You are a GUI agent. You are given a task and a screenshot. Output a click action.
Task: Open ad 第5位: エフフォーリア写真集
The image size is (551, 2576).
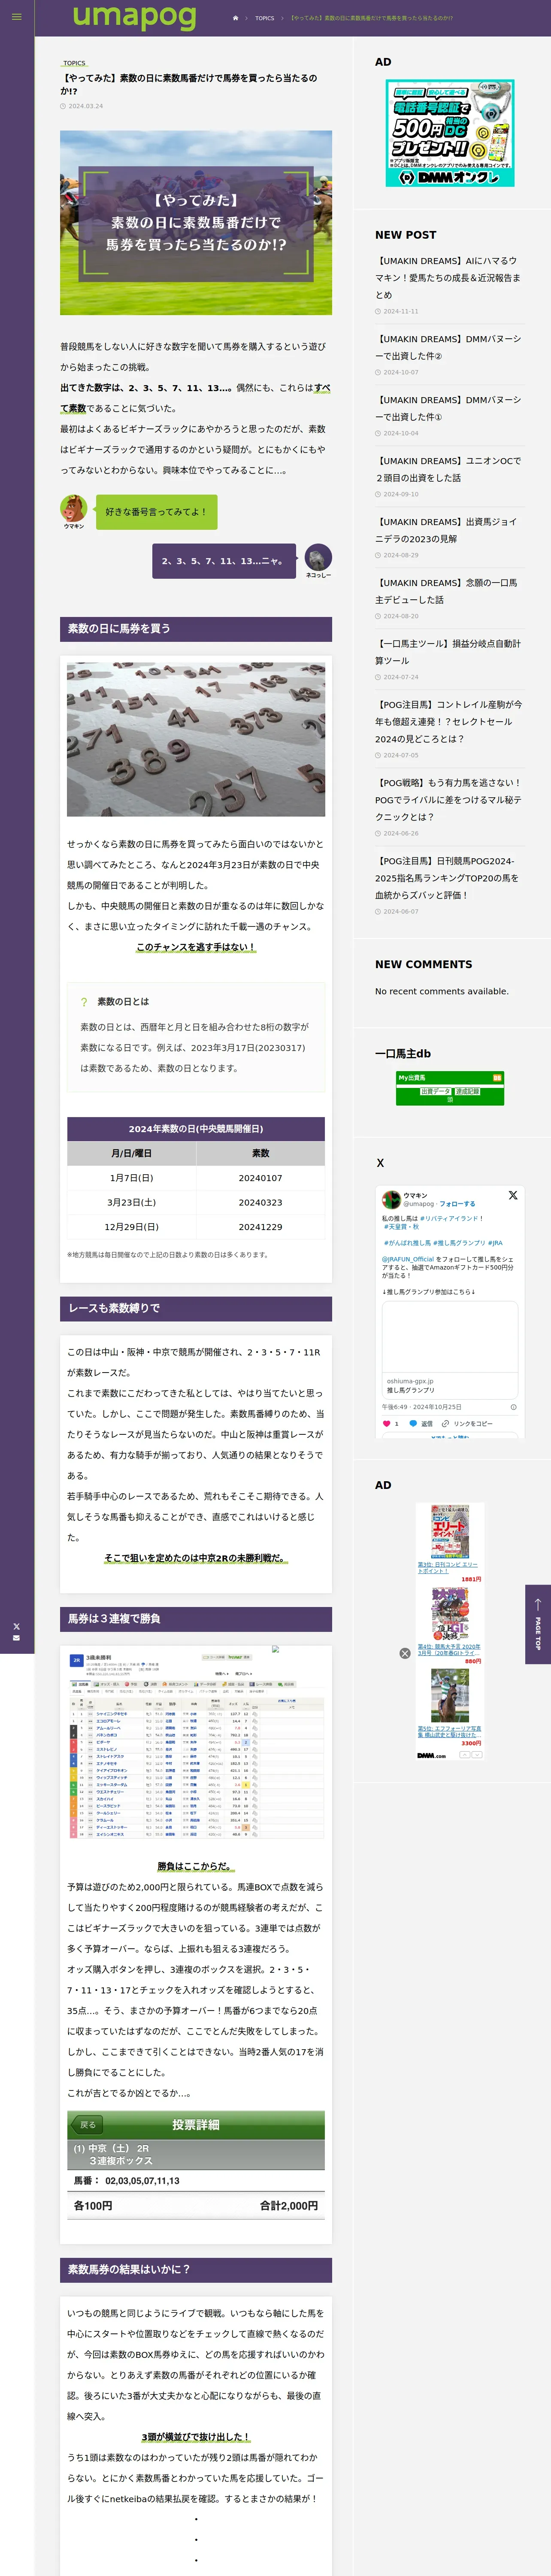pyautogui.click(x=449, y=1731)
